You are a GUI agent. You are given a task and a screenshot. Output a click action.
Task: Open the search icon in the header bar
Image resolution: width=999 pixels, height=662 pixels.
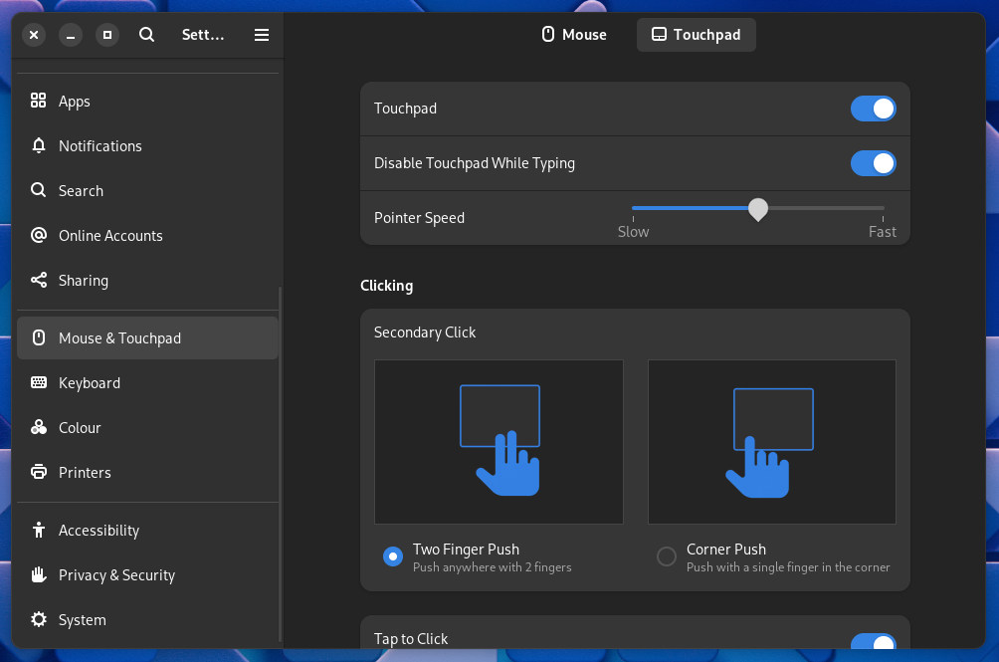(x=146, y=35)
